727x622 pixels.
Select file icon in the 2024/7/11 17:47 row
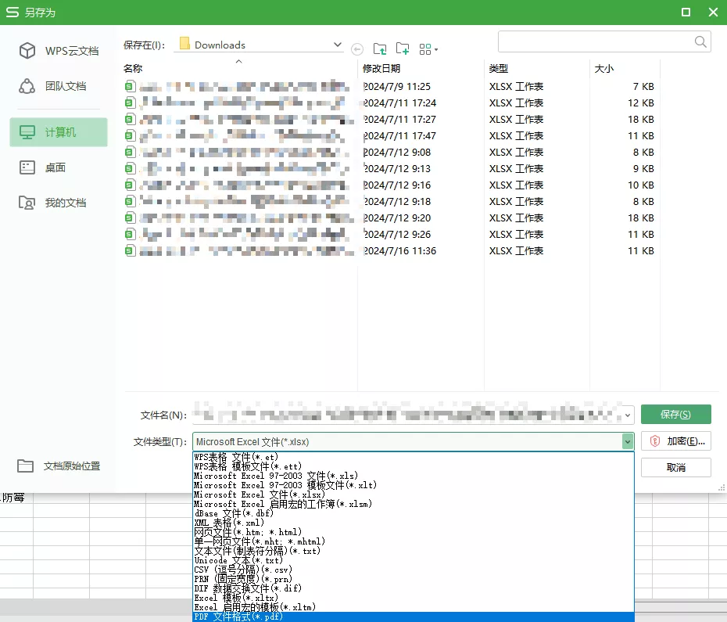[130, 135]
